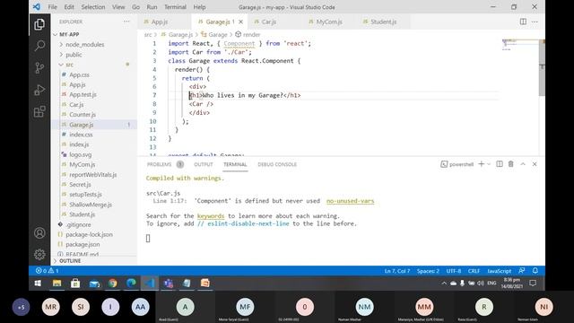Open the powershell terminal selector

point(457,164)
